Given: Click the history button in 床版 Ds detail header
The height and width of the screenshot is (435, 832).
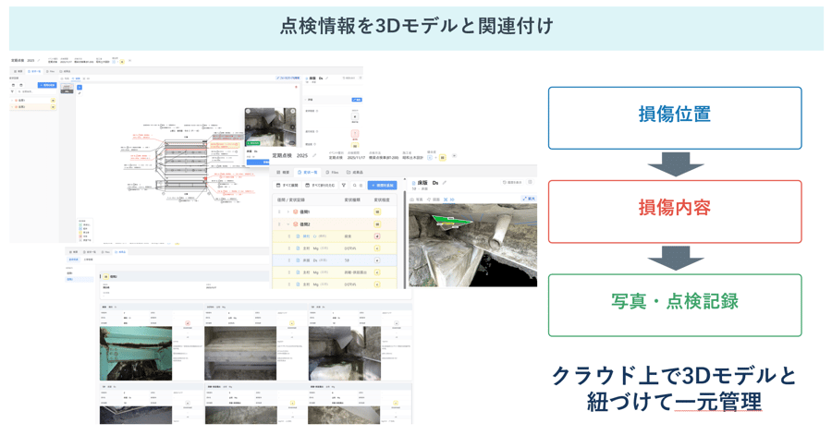Looking at the screenshot, I should click(512, 182).
